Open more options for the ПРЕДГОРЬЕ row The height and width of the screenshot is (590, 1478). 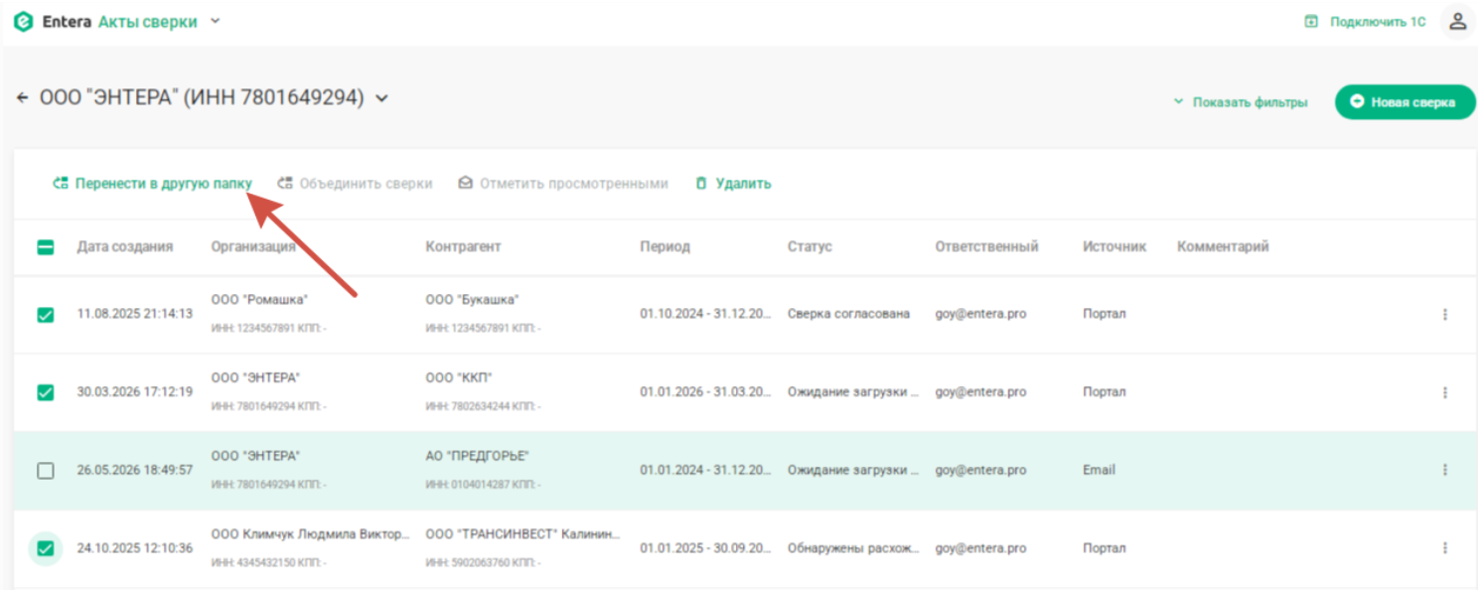coord(1444,470)
